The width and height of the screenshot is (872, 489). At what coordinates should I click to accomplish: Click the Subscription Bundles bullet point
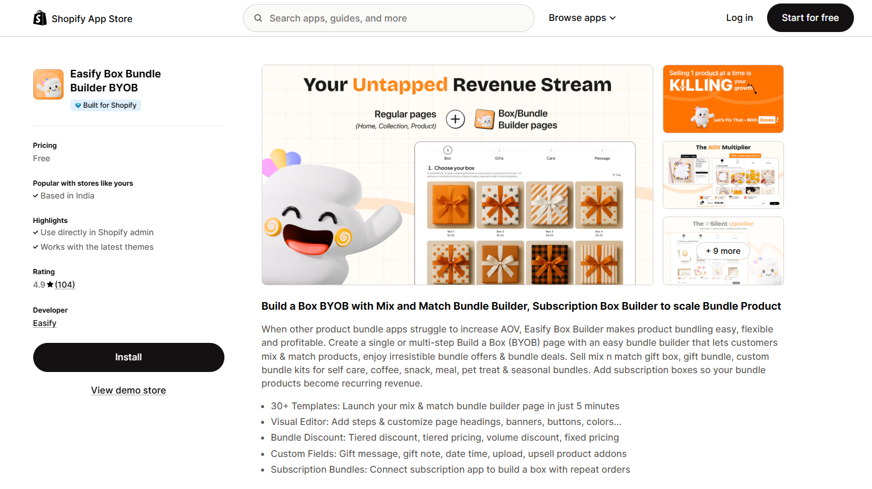pyautogui.click(x=451, y=469)
